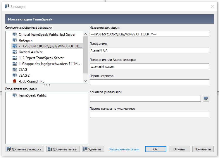Image resolution: width=219 pixels, height=158 pixels.
Task: Click the default channel picker icon button
Action: tap(206, 99)
